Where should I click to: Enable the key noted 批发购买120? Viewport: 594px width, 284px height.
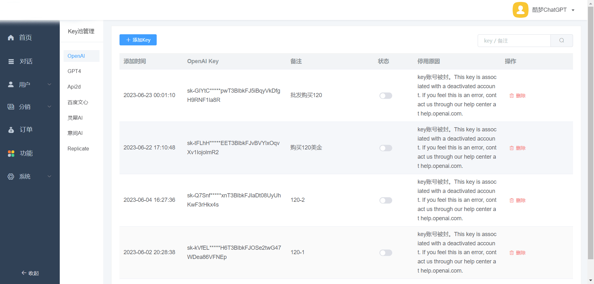(386, 96)
